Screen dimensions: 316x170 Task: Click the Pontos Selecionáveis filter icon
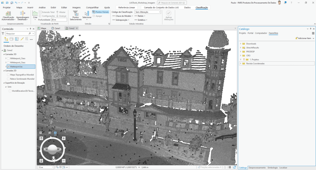pyautogui.click(x=75, y=13)
